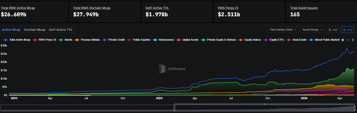Toggle Private Credit legend series
Screen dimensions: 357x113
click(x=113, y=40)
